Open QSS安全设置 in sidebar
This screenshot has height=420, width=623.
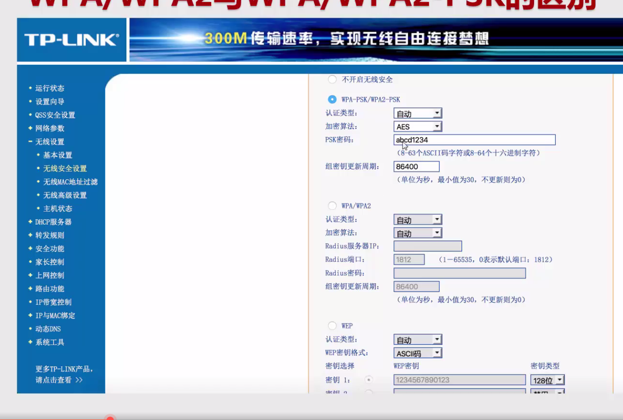click(x=55, y=115)
